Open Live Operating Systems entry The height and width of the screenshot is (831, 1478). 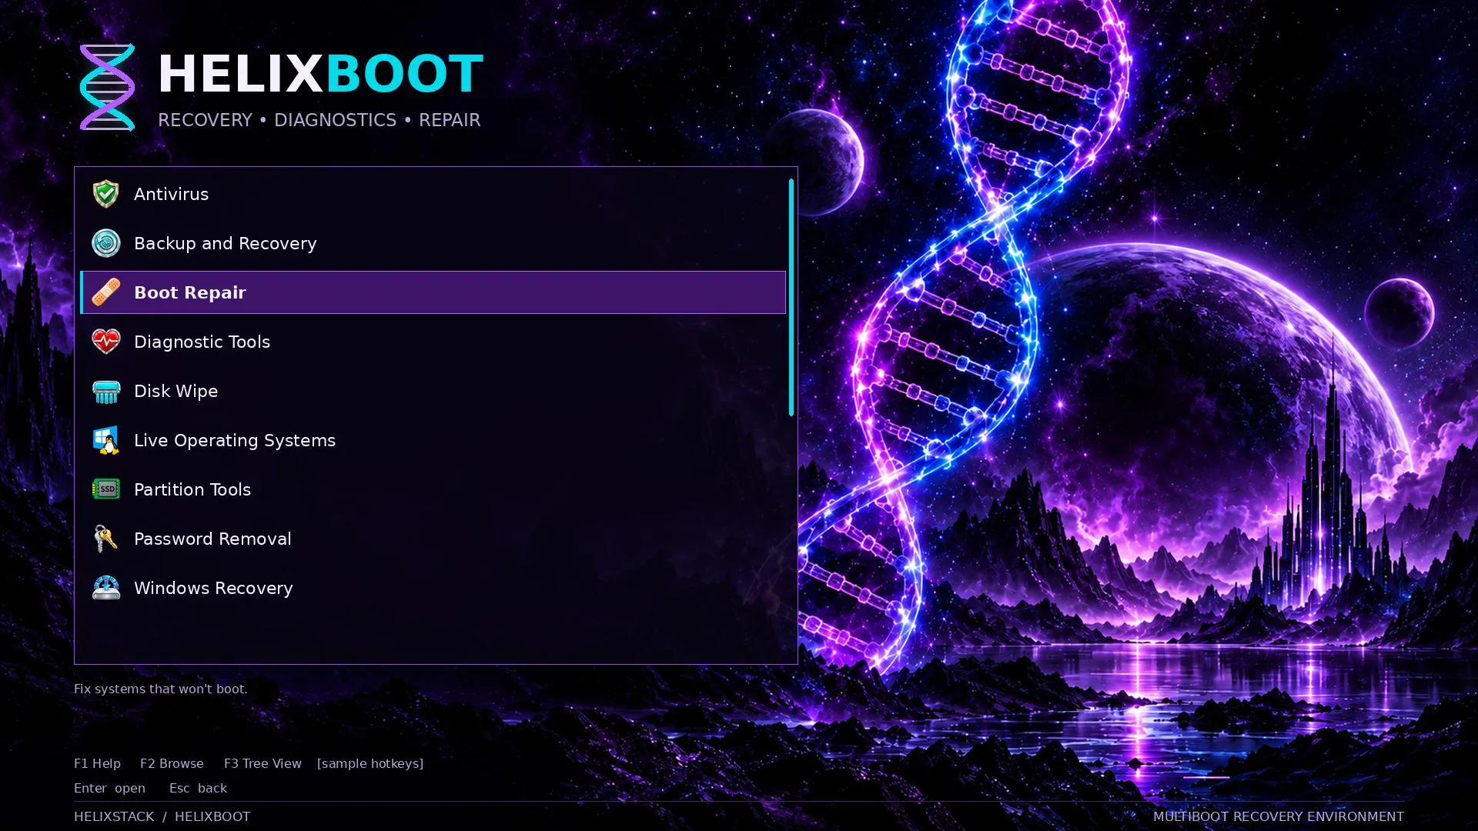tap(433, 440)
